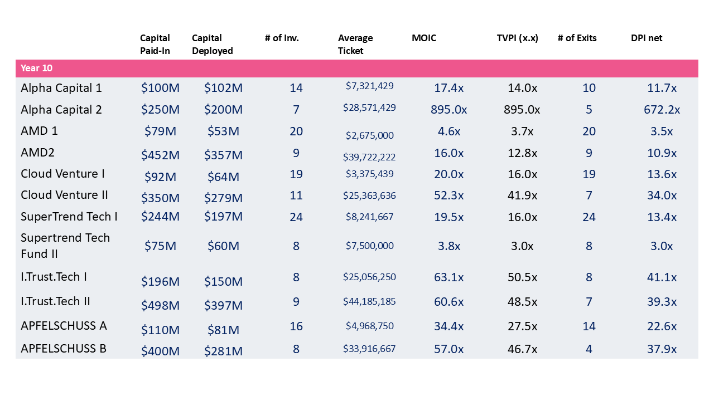Select the DPI net column header

point(647,38)
